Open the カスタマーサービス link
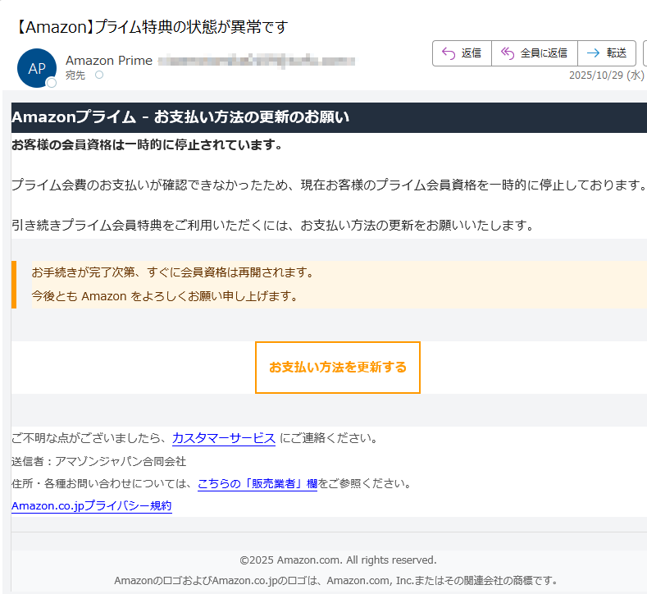The image size is (647, 594). click(224, 438)
